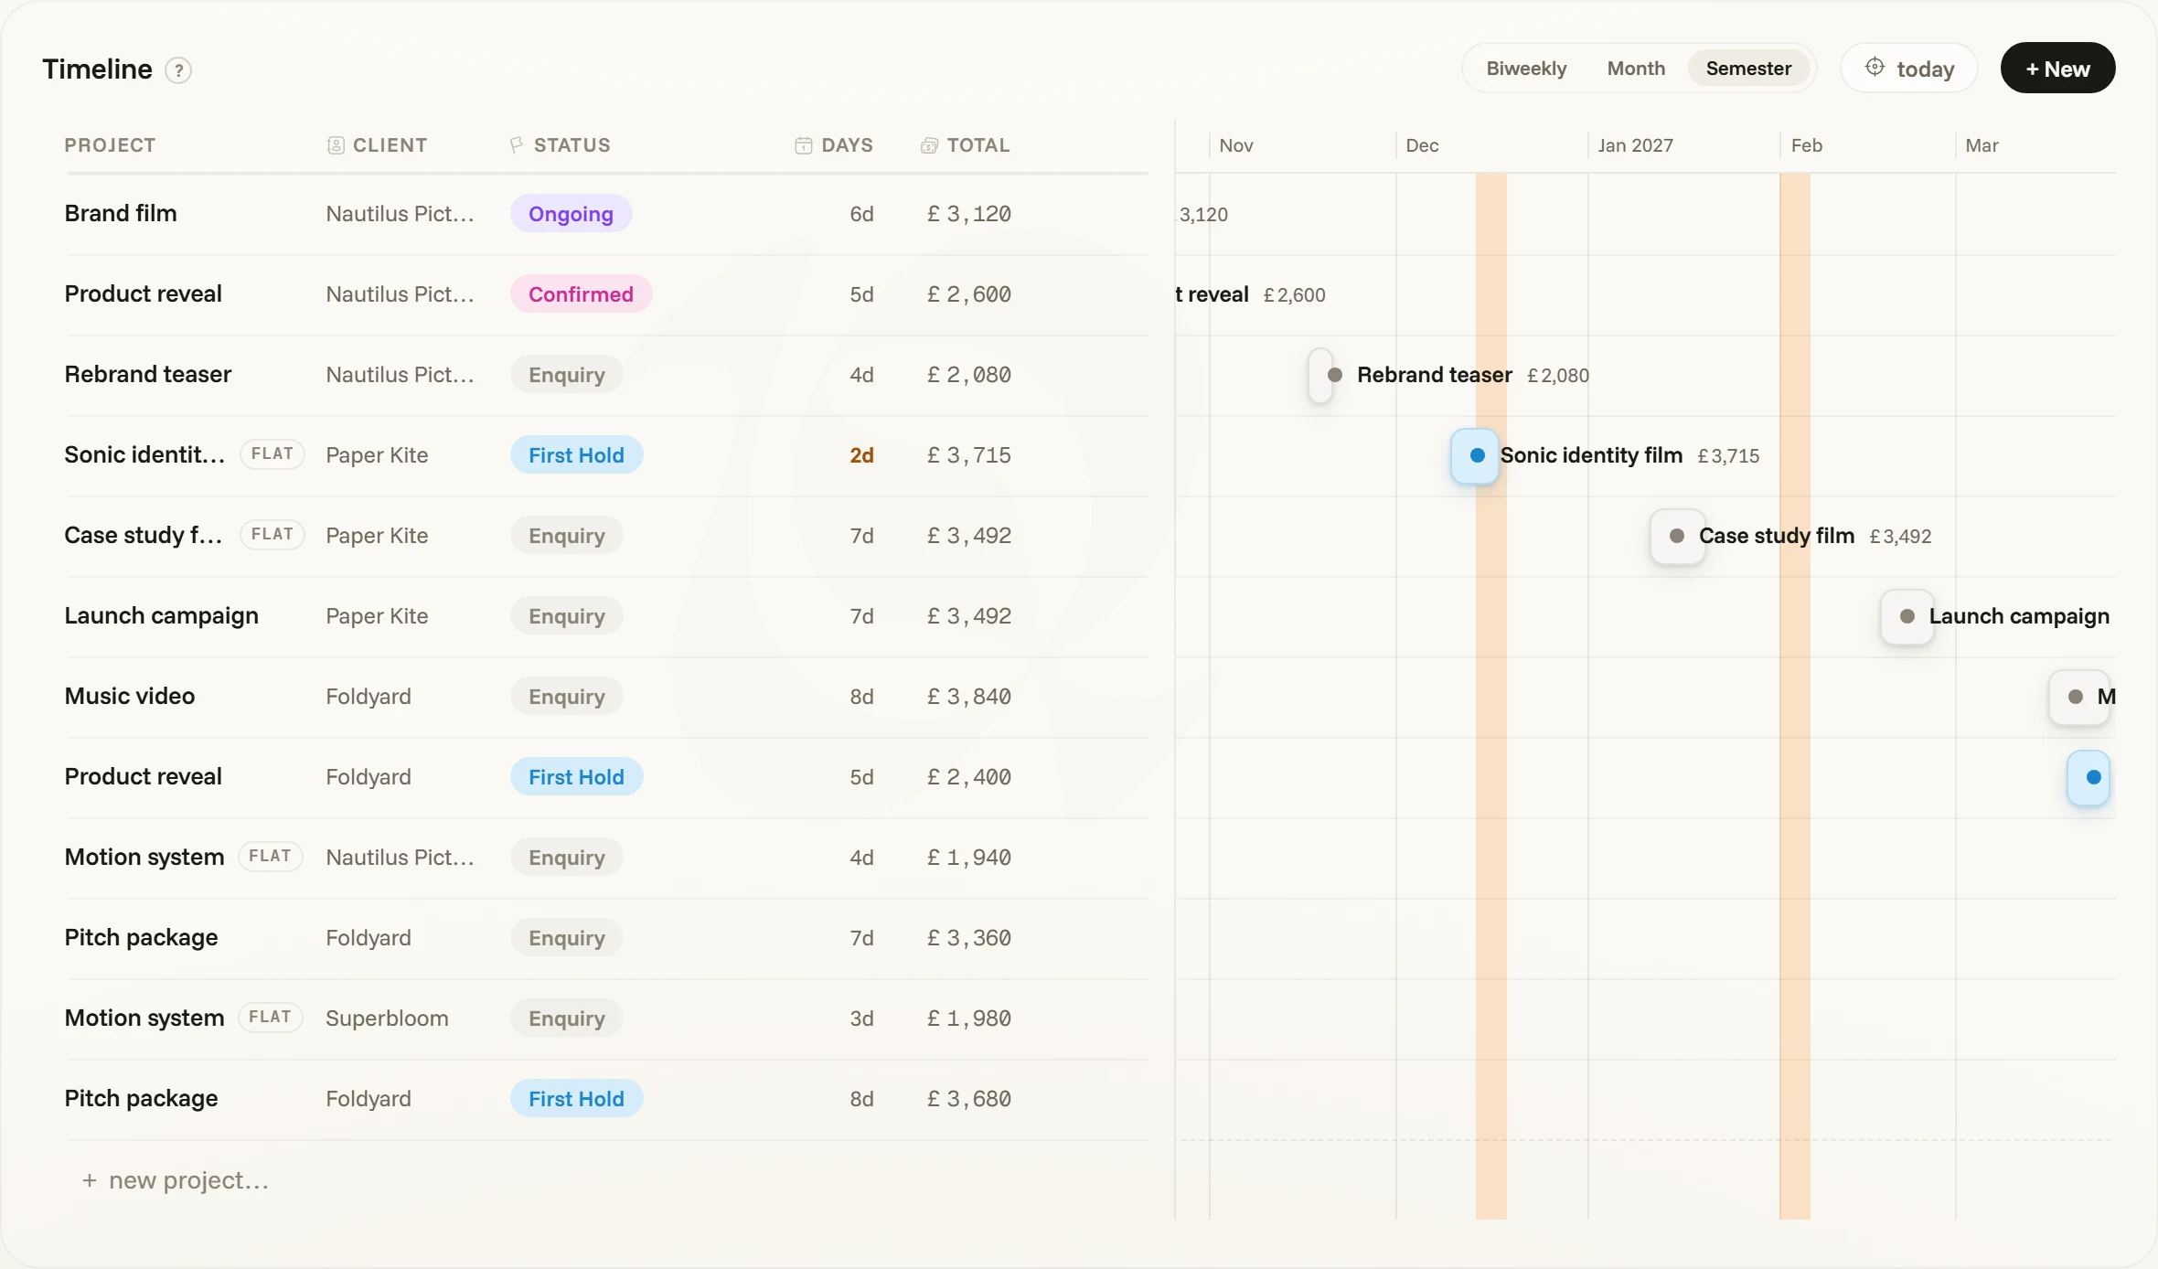Click the Launch campaign project name in table
2158x1269 pixels.
point(162,616)
